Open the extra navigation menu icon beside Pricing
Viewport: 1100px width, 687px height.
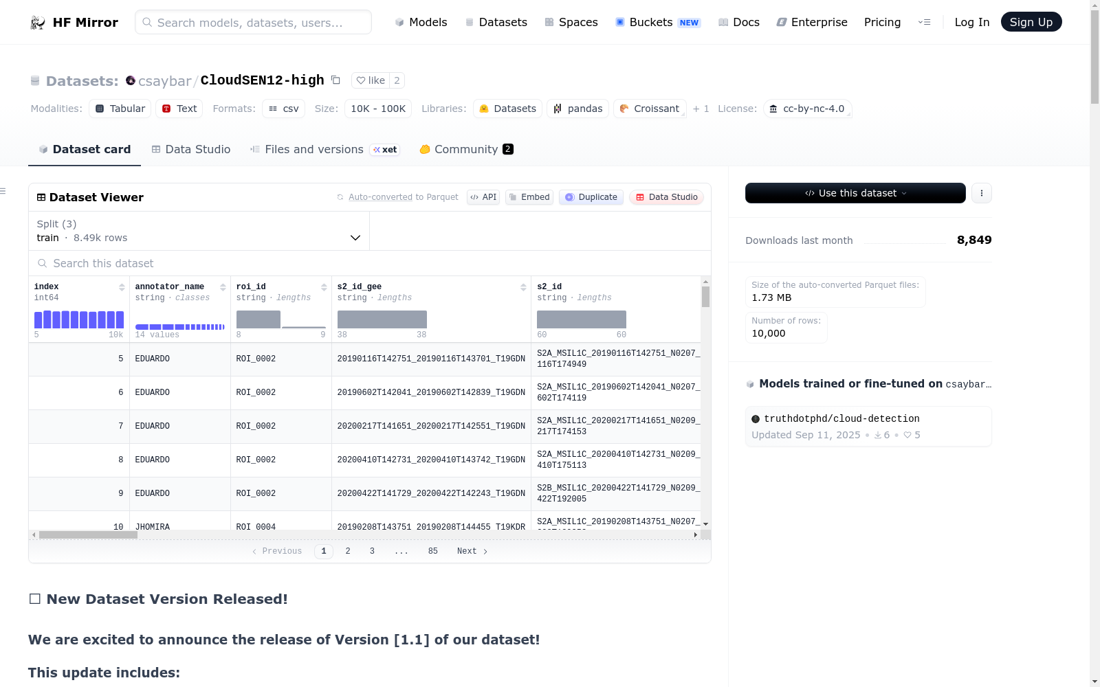(924, 22)
